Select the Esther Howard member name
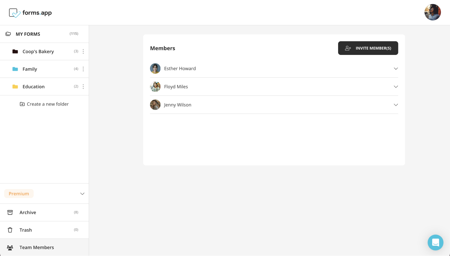 (180, 68)
